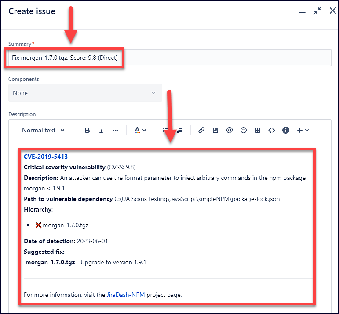Toggle the bullet list format
This screenshot has width=339, height=314.
pos(165,130)
